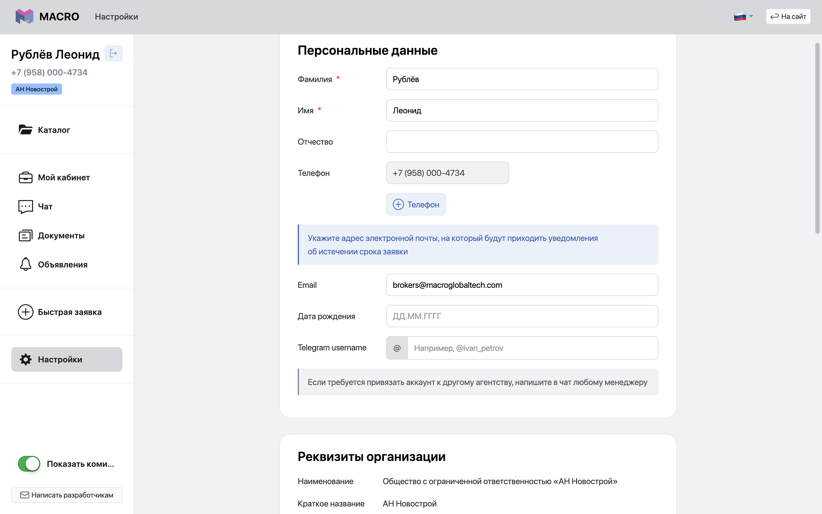Click the АН Новострой badge
Image resolution: width=822 pixels, height=514 pixels.
tap(36, 89)
